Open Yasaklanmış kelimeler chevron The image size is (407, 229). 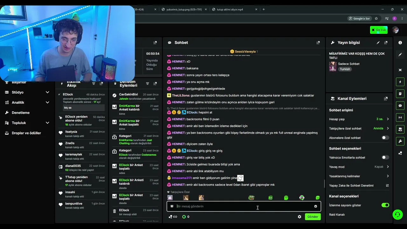click(388, 176)
